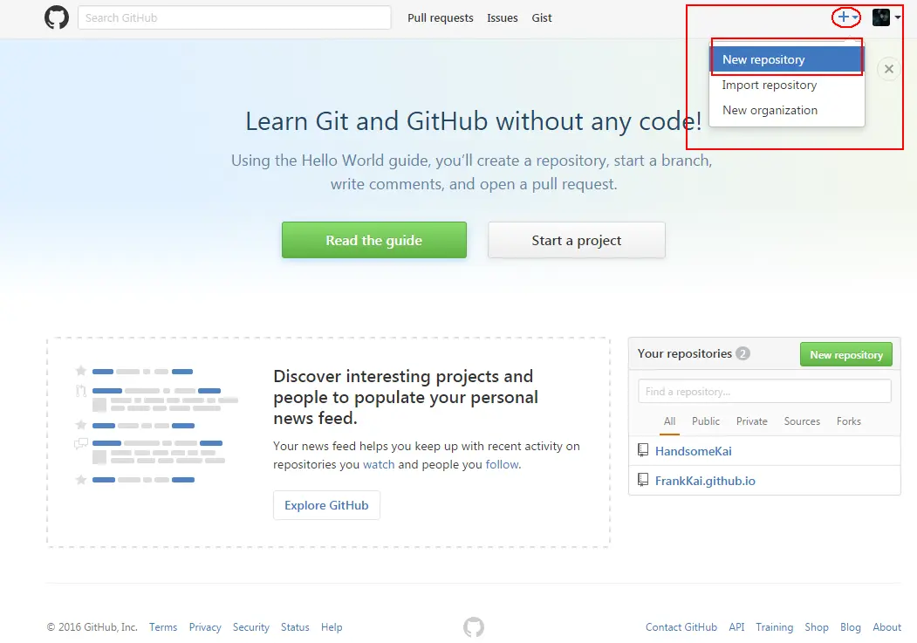Image resolution: width=917 pixels, height=643 pixels.
Task: Follow the watch link in news feed text
Action: (x=379, y=465)
